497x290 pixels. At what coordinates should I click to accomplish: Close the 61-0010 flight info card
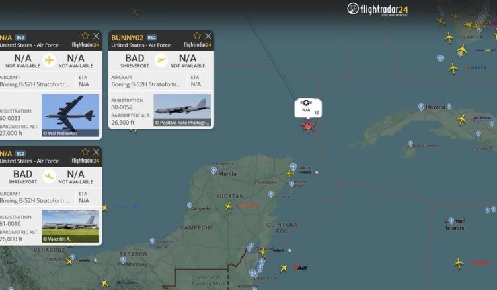pos(96,152)
